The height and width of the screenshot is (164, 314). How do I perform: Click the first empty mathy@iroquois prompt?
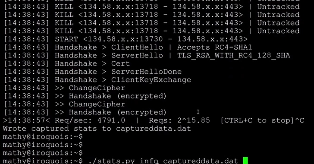(43, 137)
